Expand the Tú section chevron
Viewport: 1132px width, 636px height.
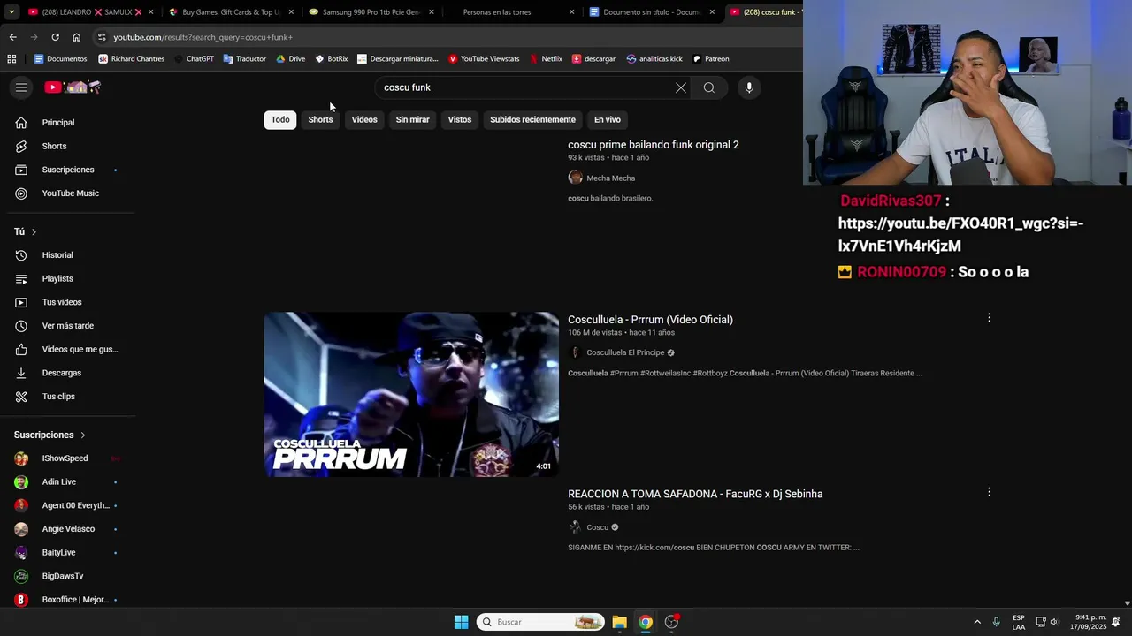click(x=34, y=231)
